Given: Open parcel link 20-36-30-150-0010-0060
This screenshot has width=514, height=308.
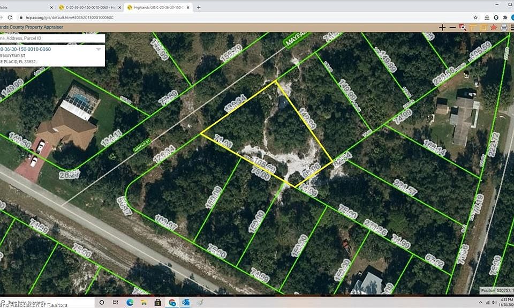Looking at the screenshot, I should [25, 49].
